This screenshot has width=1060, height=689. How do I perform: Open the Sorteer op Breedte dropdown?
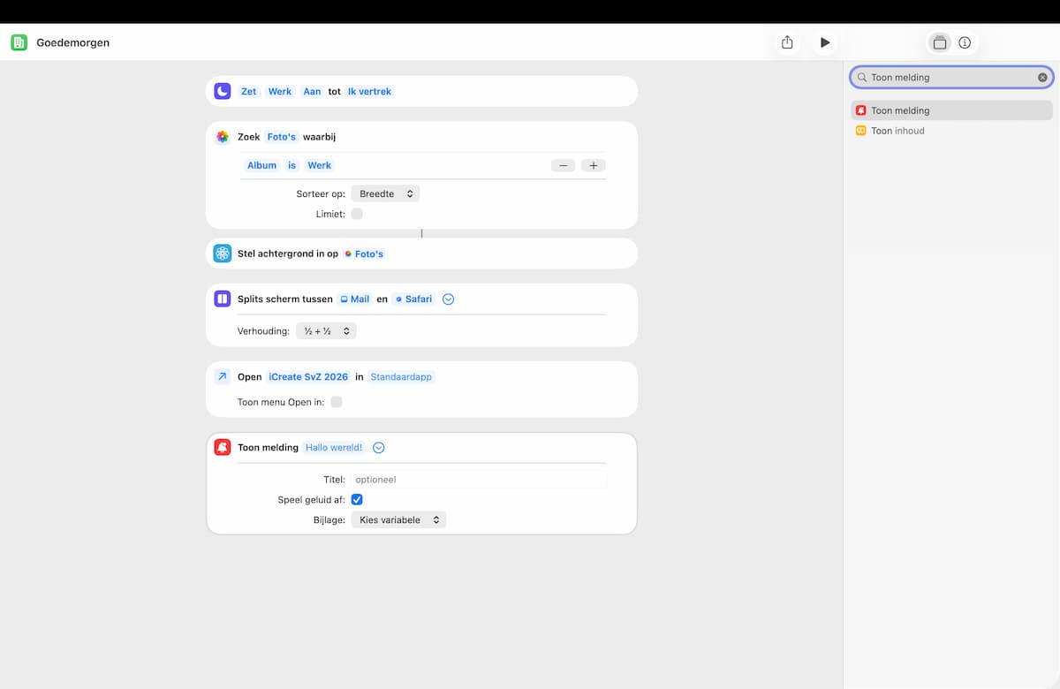coord(385,193)
